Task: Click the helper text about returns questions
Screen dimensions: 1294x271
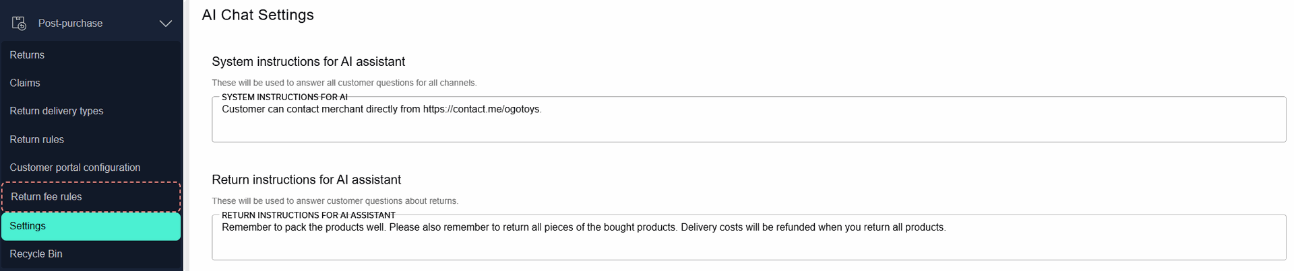Action: coord(335,201)
